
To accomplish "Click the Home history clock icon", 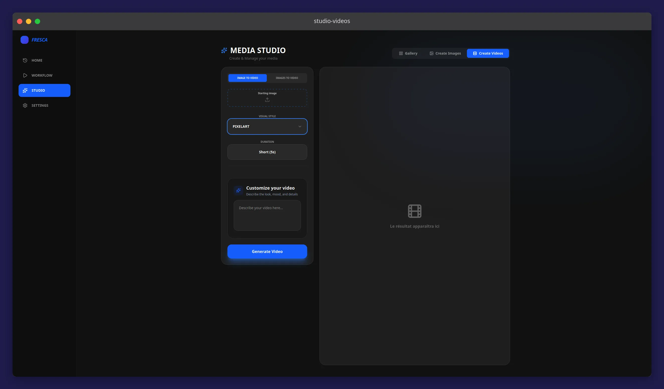I will click(25, 60).
